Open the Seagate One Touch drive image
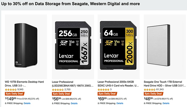 click(x=165, y=47)
